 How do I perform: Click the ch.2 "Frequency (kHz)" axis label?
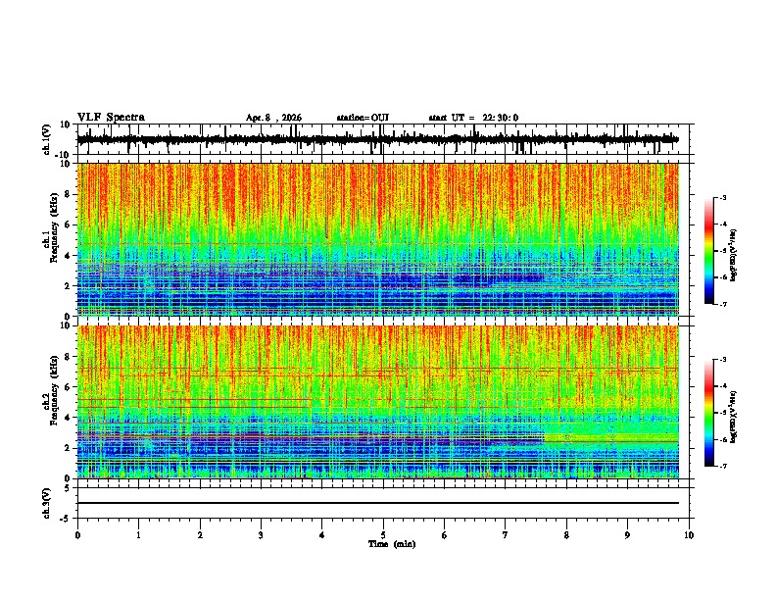pos(54,390)
